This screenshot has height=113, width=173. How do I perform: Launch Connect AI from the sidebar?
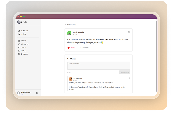click(24, 54)
